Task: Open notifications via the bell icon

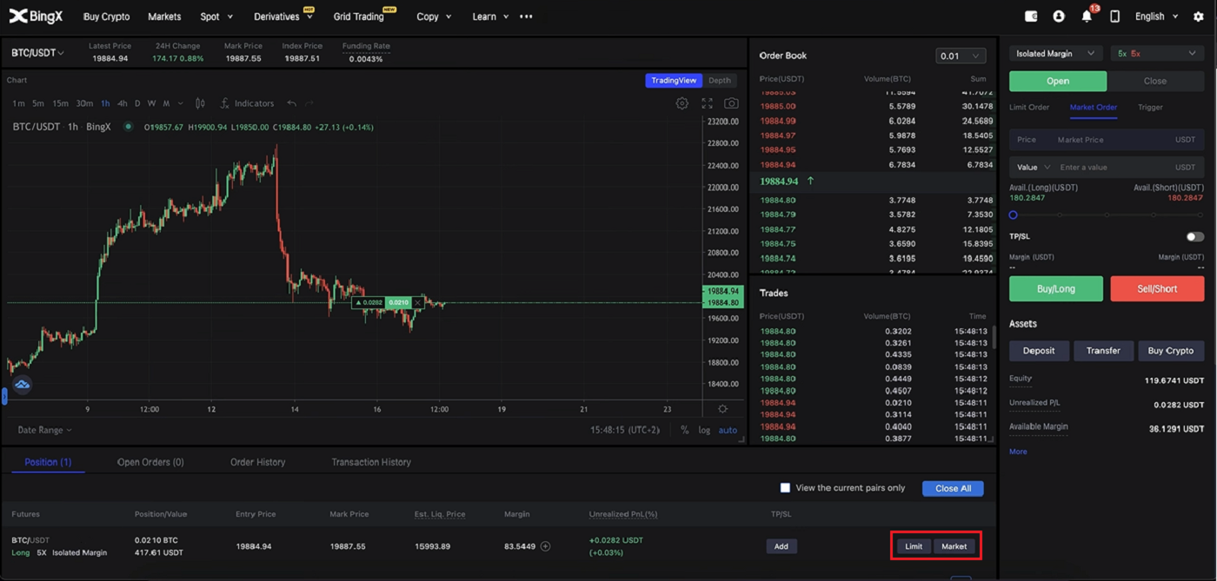Action: click(1086, 16)
